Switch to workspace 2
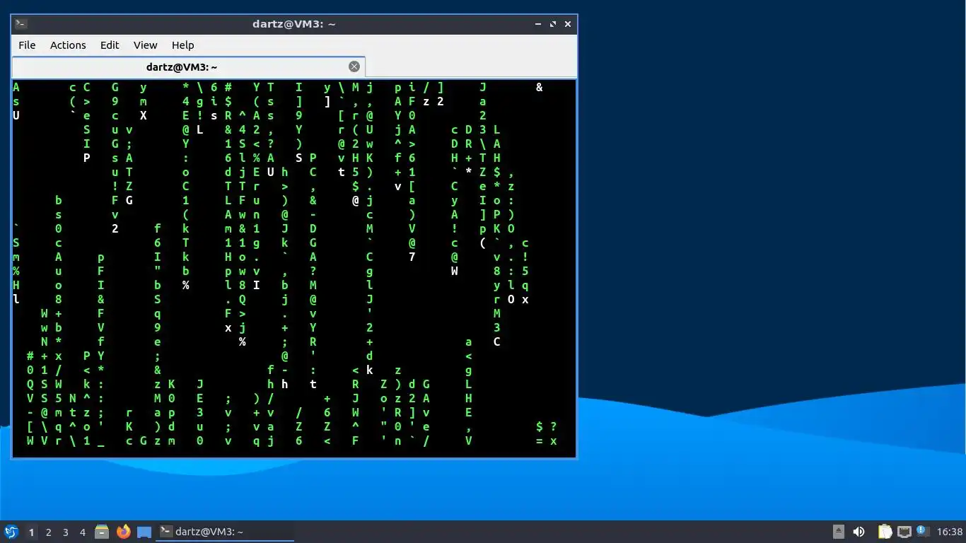The height and width of the screenshot is (543, 966). tap(48, 532)
